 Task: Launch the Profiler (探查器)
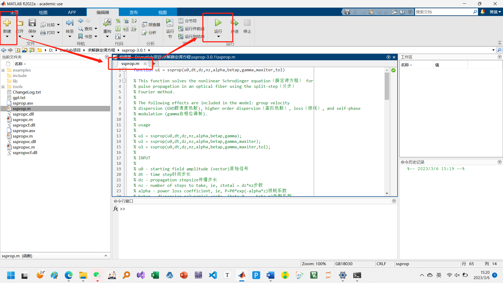click(151, 25)
